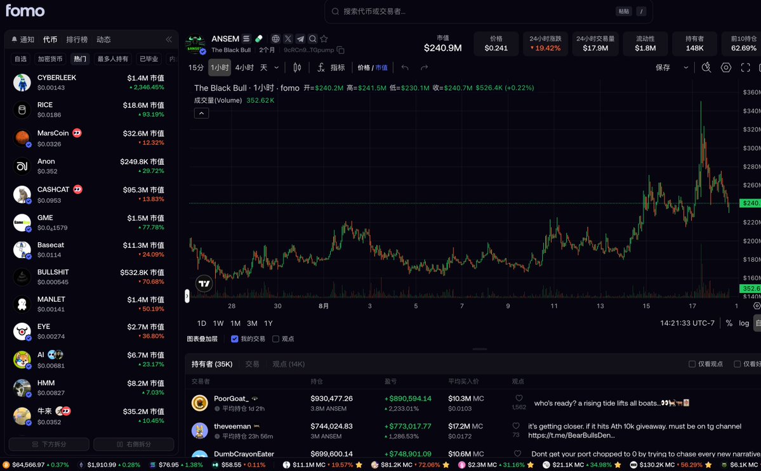Screen dimensions: 761x471
Task: Select the 已毕业 filter chip
Action: (149, 58)
